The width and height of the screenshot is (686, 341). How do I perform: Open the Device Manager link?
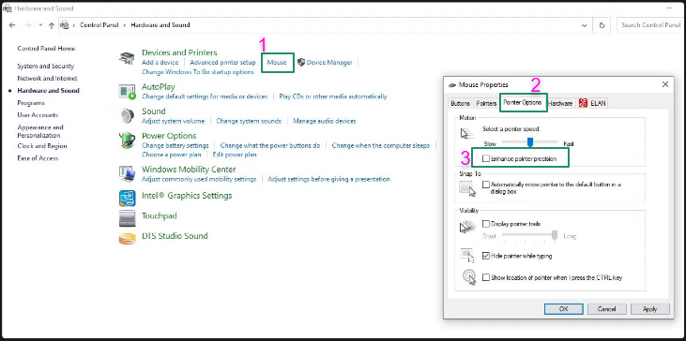(329, 63)
